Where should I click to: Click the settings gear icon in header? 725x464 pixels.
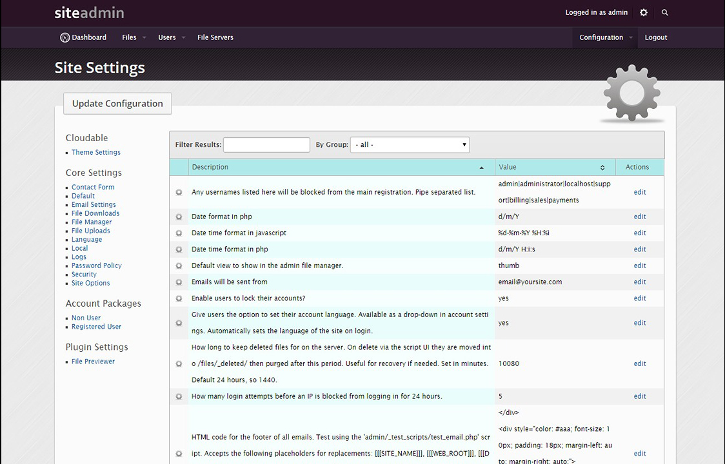click(x=643, y=12)
